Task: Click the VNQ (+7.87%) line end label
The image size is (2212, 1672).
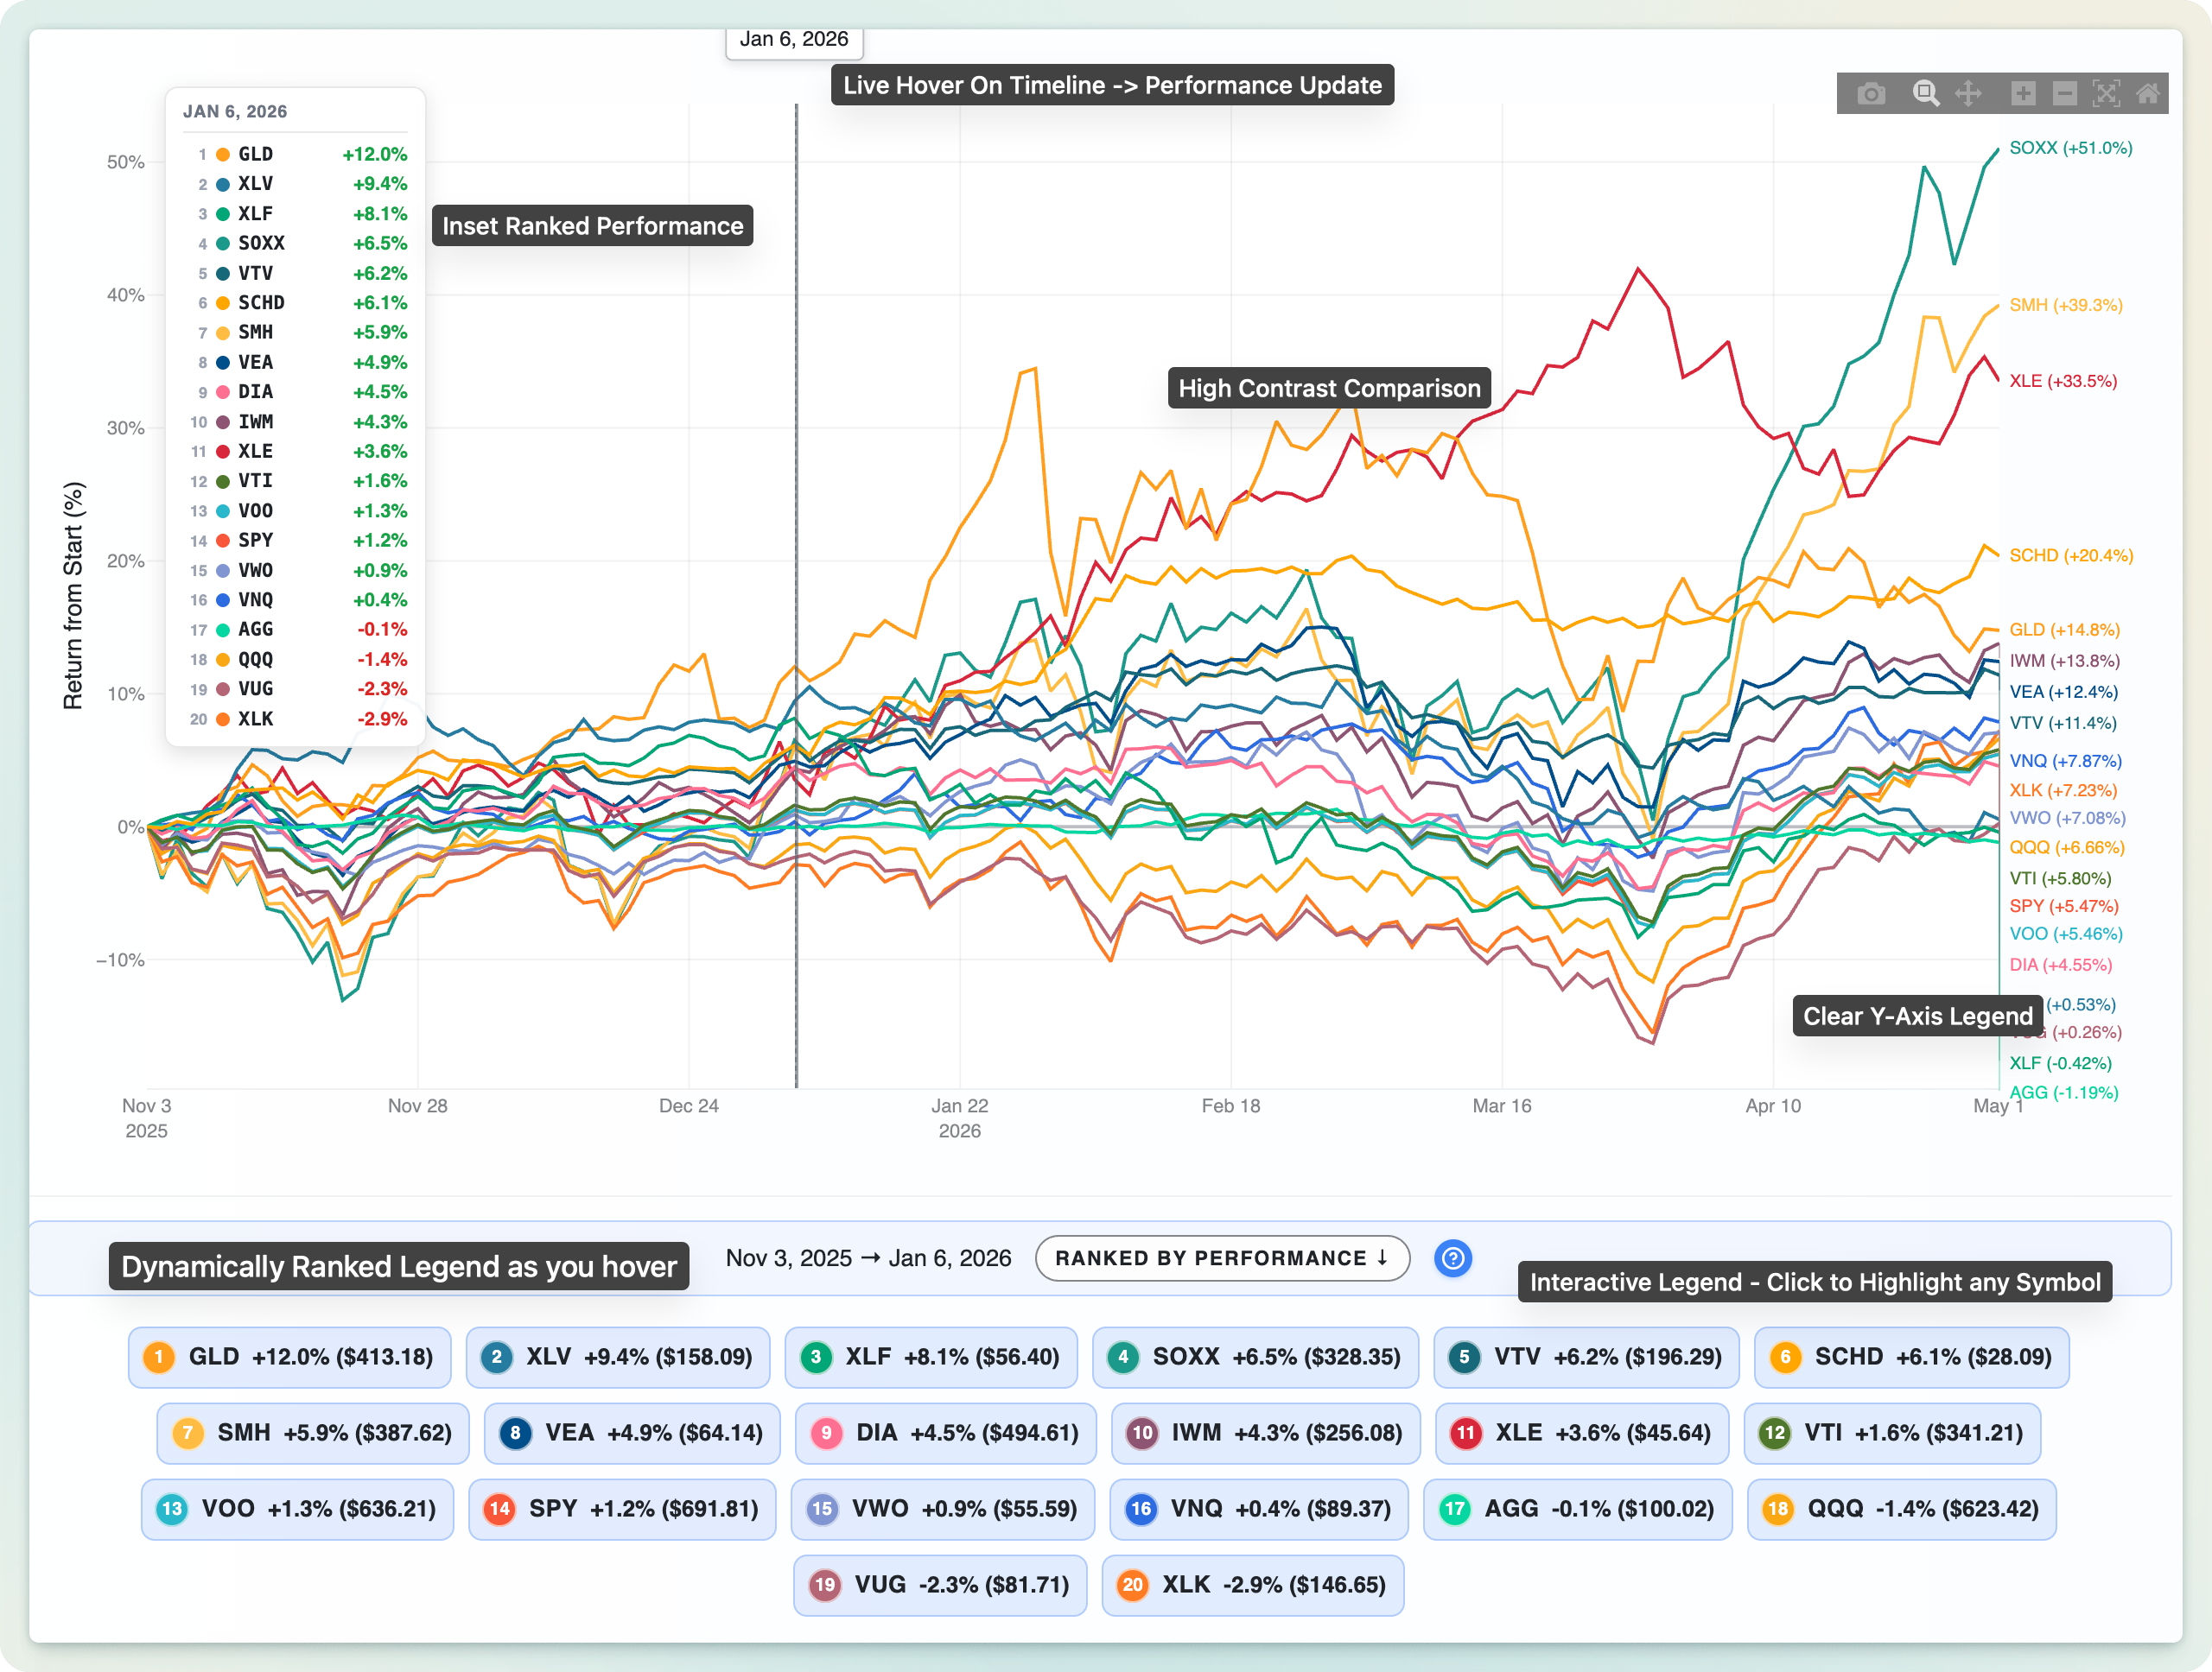Action: (2066, 761)
